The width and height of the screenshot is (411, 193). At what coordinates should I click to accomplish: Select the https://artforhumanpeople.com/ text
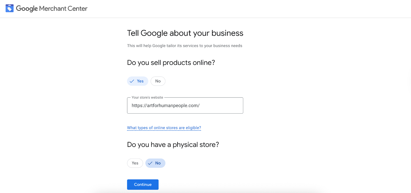coord(165,105)
